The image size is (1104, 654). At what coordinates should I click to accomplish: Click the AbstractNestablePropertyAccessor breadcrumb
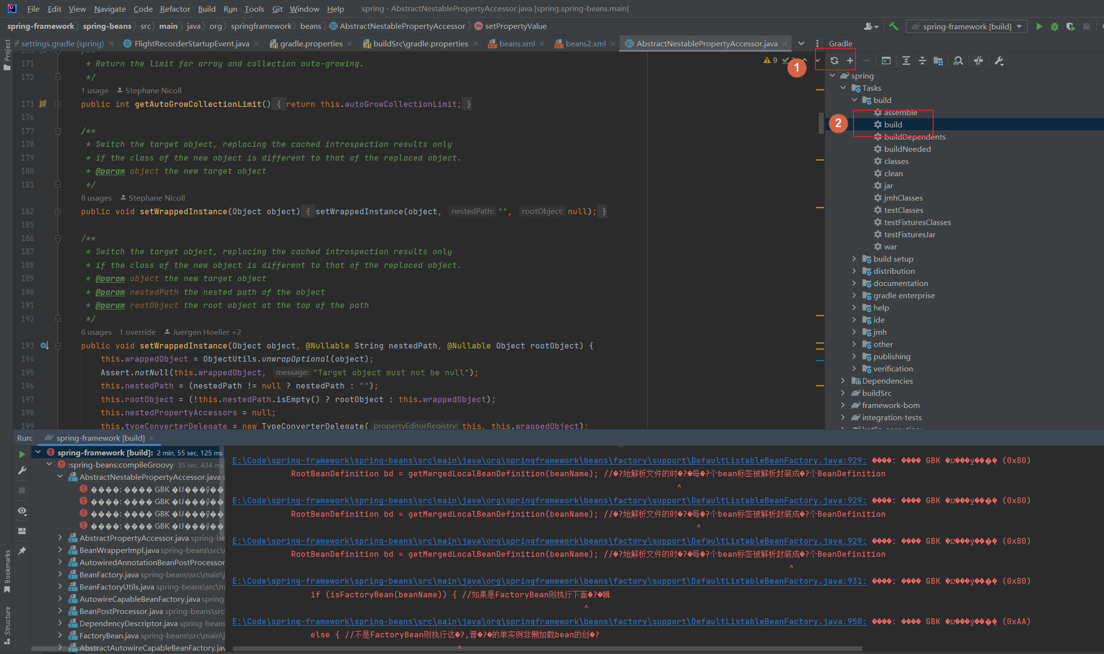click(402, 26)
